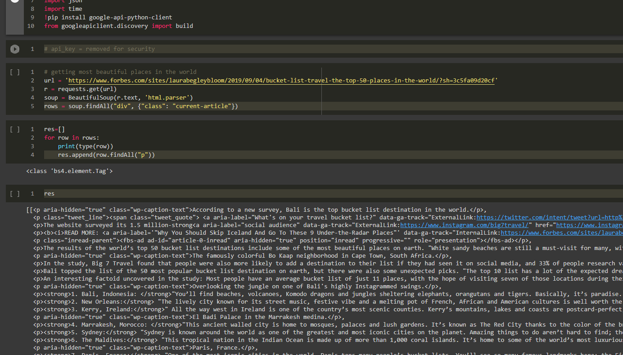
Task: Open the forbes.com bucket-list URL in the code
Action: tap(281, 81)
